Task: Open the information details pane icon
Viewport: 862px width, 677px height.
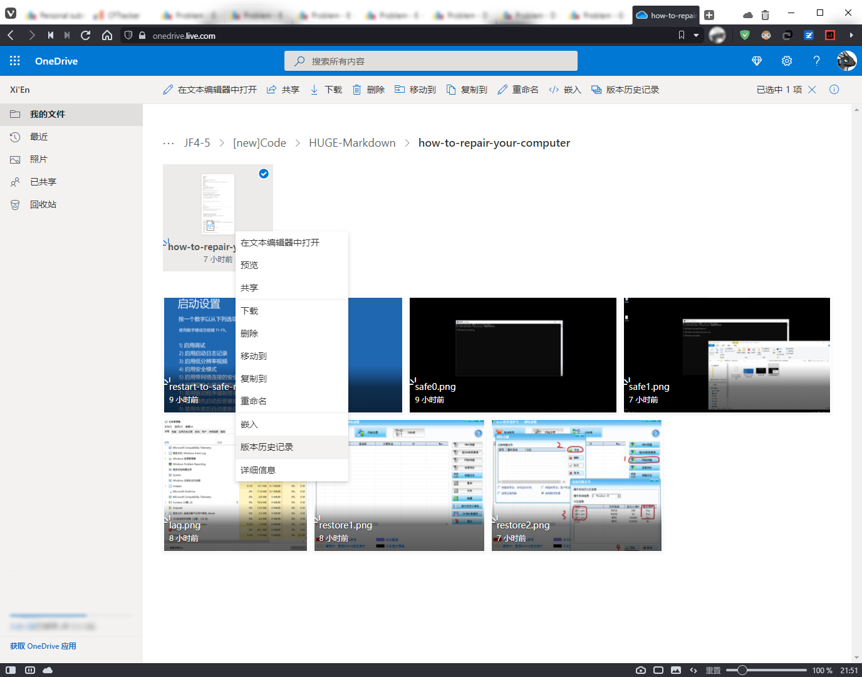Action: tap(834, 90)
